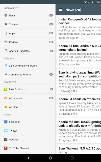Viewport: 101px width, 162px height.
Task: Tap the Wi-Fi status icon
Action: [x=85, y=2]
